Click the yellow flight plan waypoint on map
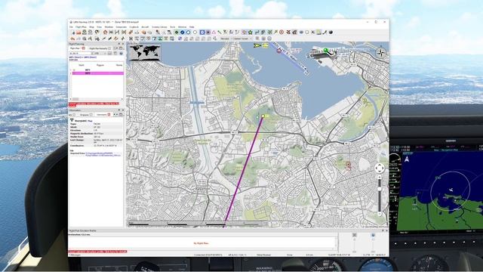483x272 pixels. tap(263, 116)
